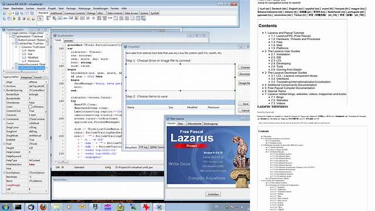Click the Pause icon next to Run
The width and height of the screenshot is (375, 211).
[x=19, y=19]
